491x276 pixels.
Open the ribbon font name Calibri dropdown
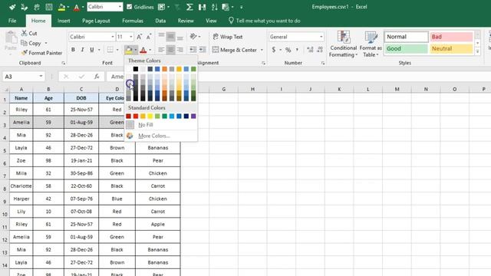pyautogui.click(x=113, y=37)
